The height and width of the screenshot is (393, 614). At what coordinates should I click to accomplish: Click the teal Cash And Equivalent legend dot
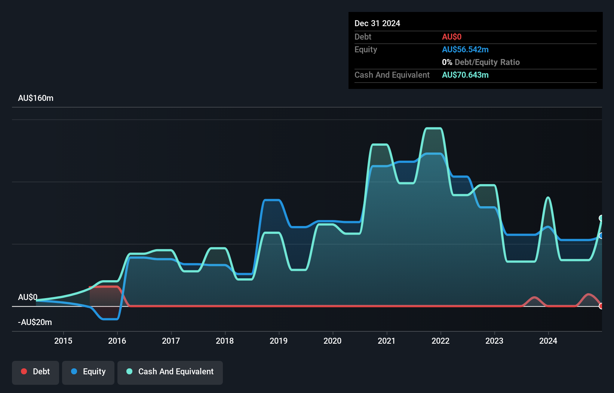coord(129,371)
